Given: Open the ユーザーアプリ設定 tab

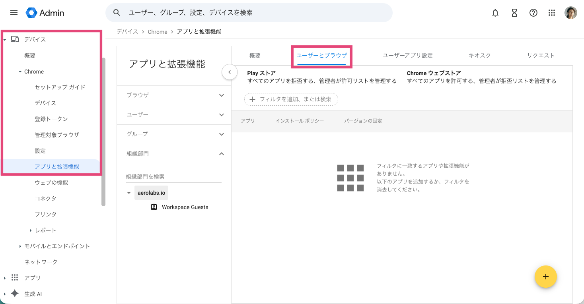Looking at the screenshot, I should pos(407,55).
